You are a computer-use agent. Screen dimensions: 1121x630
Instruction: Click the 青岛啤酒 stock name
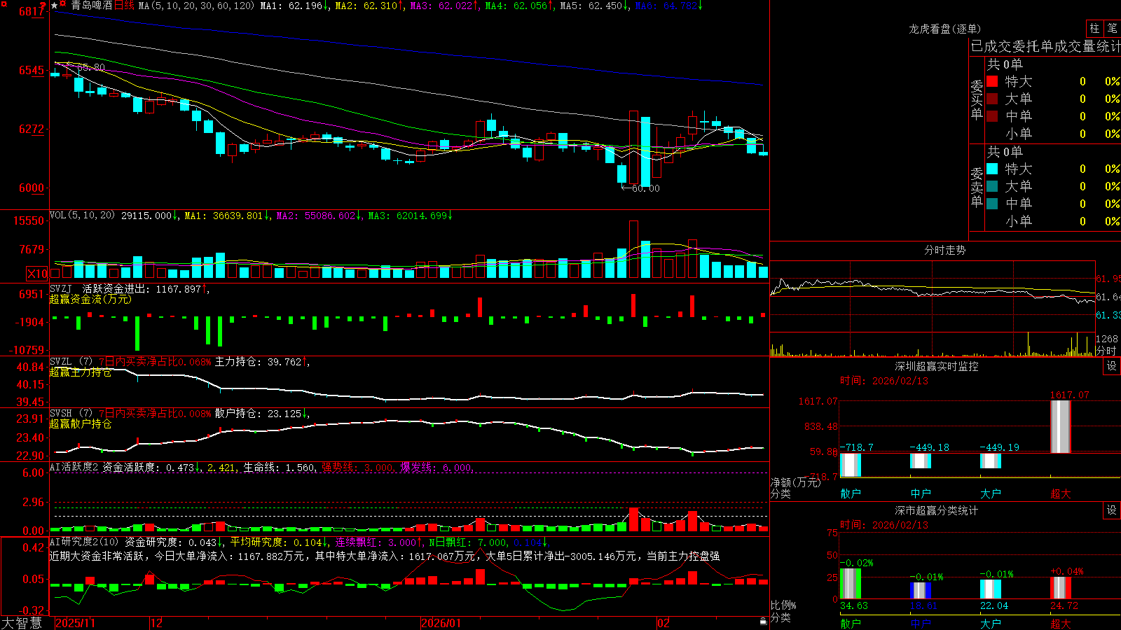91,6
